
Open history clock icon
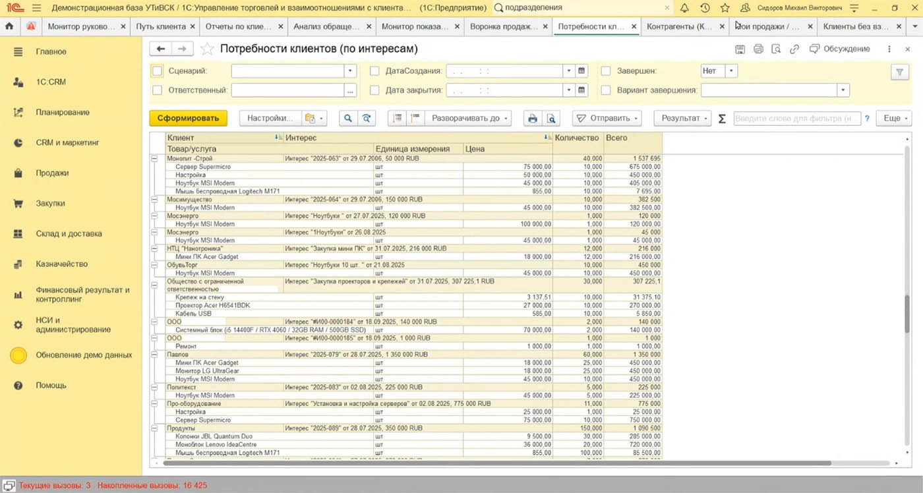(x=705, y=8)
